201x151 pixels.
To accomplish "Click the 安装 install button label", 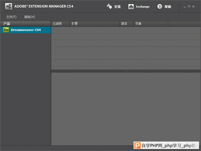I will point(117,7).
